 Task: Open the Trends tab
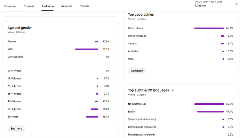click(85, 6)
